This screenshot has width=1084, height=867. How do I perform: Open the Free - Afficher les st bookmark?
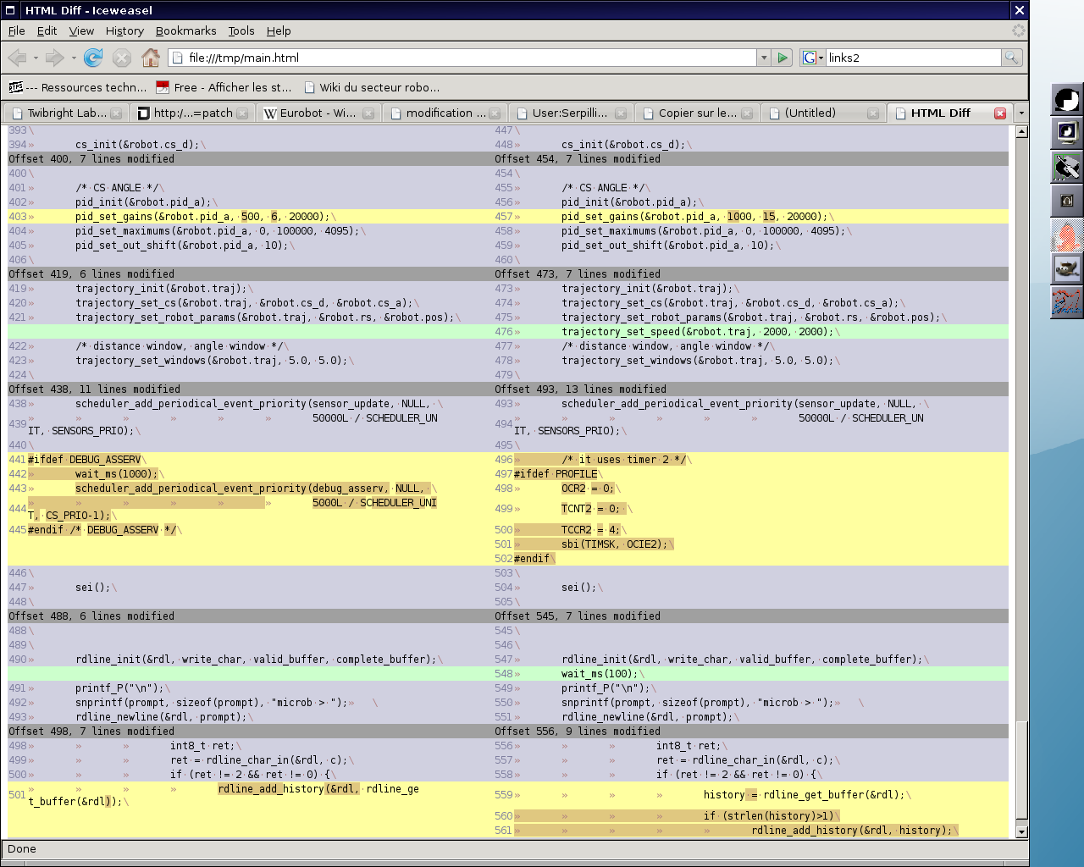pos(224,87)
